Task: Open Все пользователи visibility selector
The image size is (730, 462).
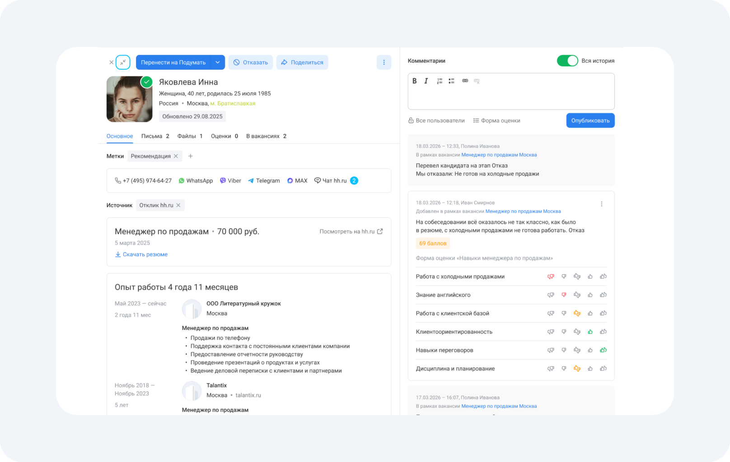Action: [436, 120]
